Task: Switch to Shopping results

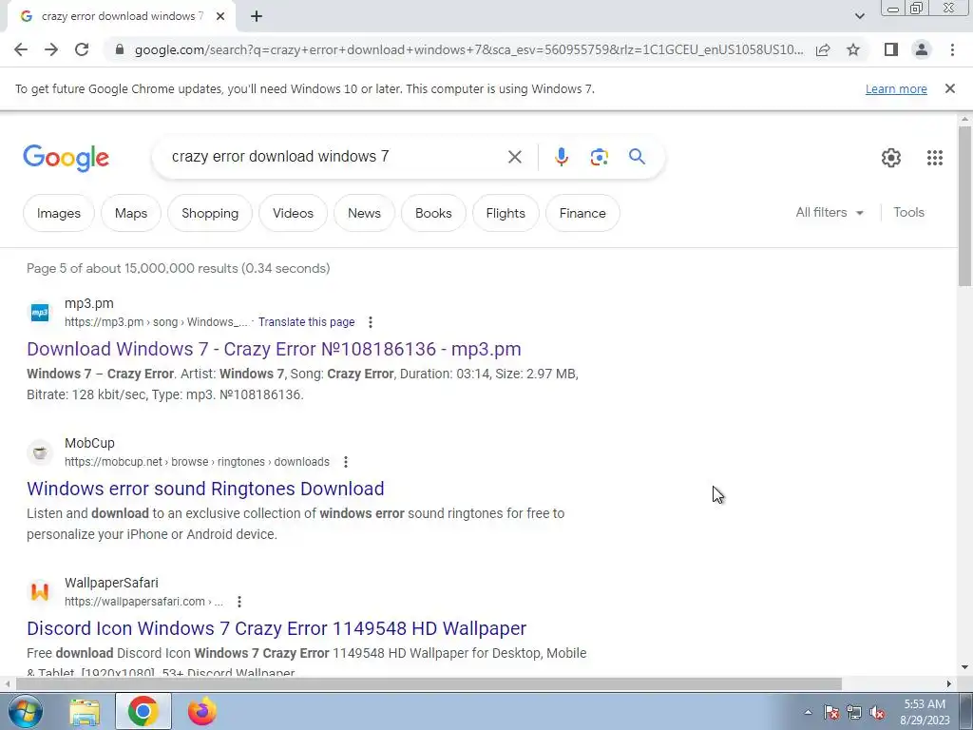Action: click(210, 213)
